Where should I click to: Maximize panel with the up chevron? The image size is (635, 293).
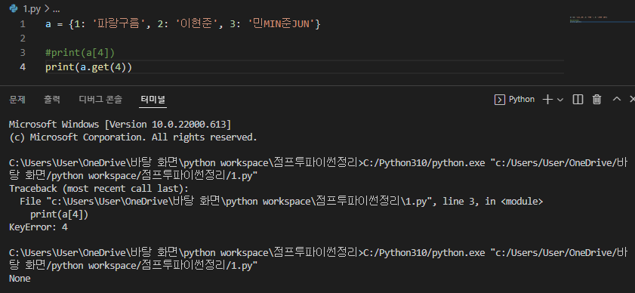616,99
